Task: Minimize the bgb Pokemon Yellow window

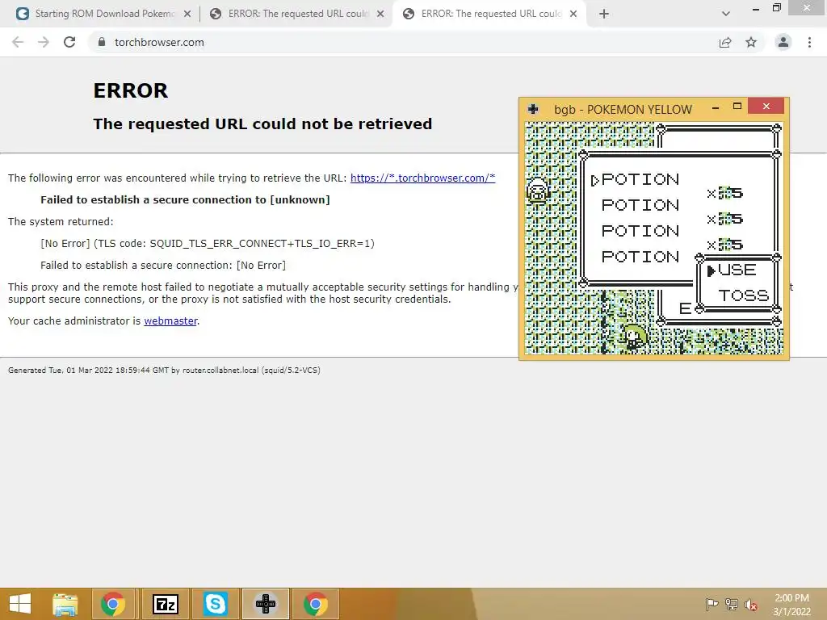Action: [x=716, y=107]
